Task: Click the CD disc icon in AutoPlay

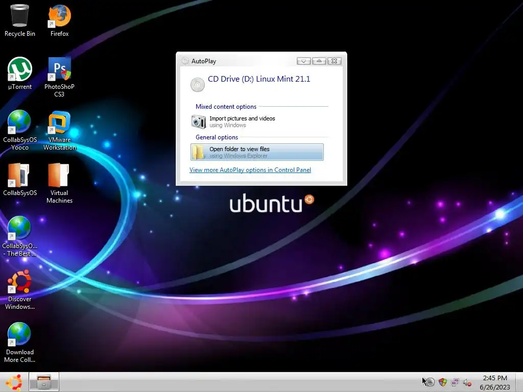Action: pyautogui.click(x=198, y=84)
